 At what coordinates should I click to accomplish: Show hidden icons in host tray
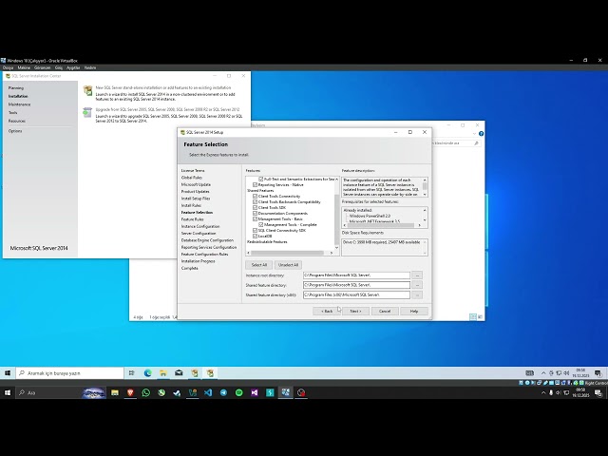tap(543, 392)
